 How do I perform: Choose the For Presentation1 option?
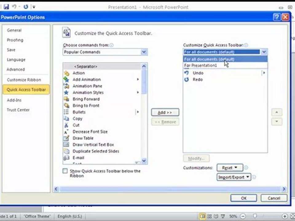(225, 65)
